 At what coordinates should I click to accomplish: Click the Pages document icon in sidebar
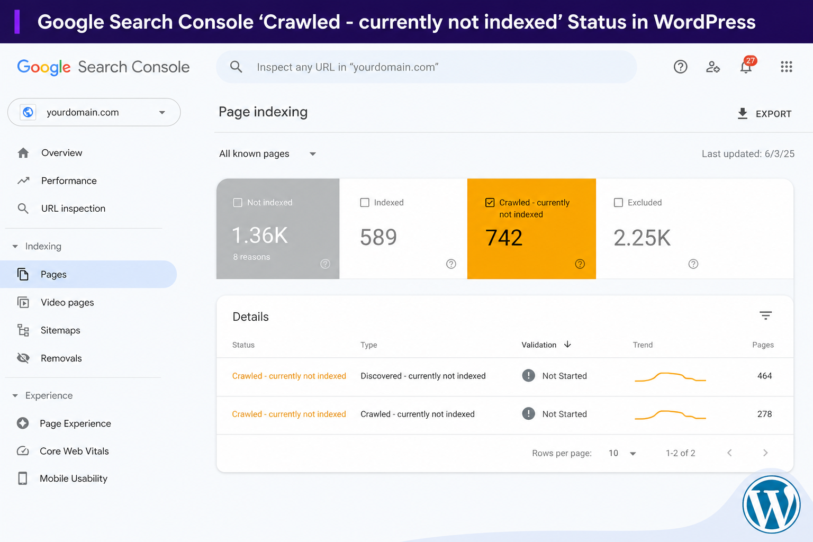tap(23, 274)
